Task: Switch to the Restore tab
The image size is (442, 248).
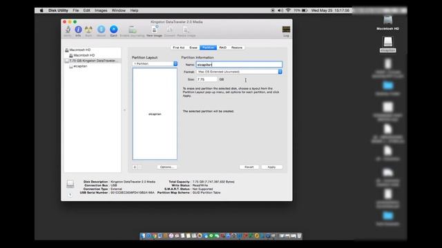Action: tap(237, 48)
